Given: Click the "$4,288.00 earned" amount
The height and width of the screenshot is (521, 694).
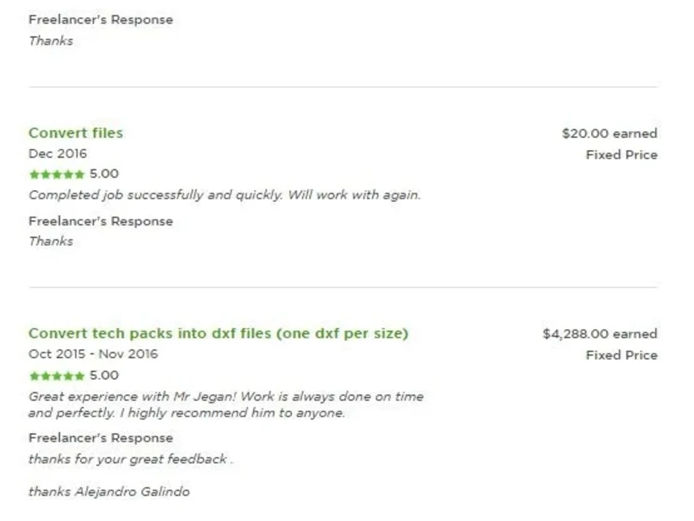Looking at the screenshot, I should click(x=600, y=334).
